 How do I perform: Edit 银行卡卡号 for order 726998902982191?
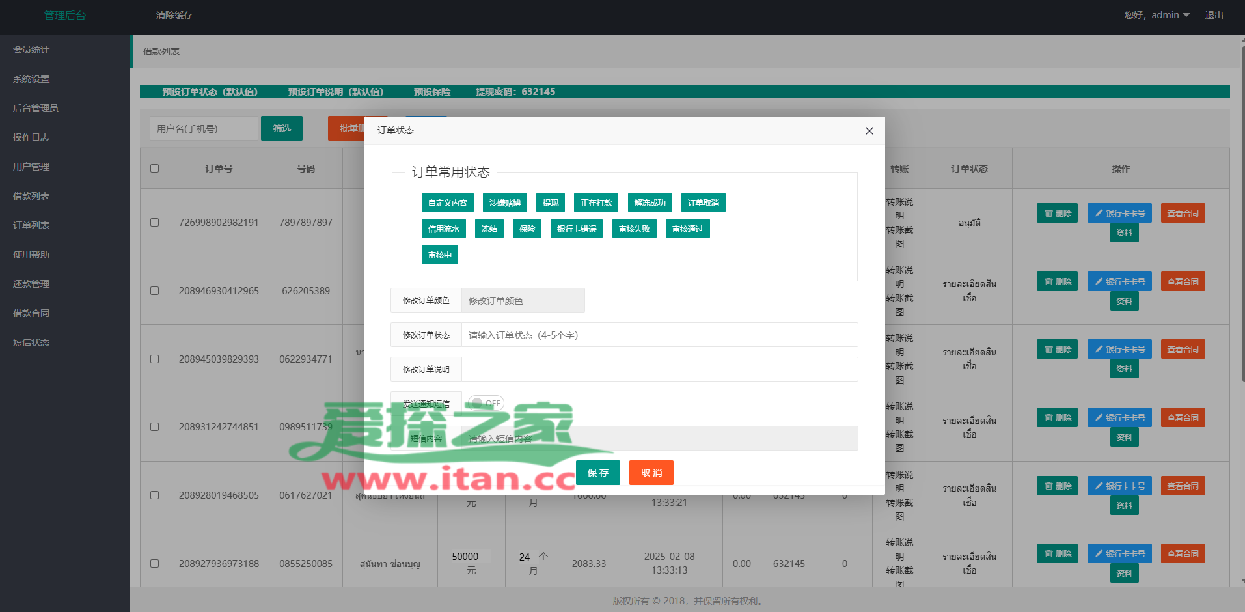(1119, 213)
